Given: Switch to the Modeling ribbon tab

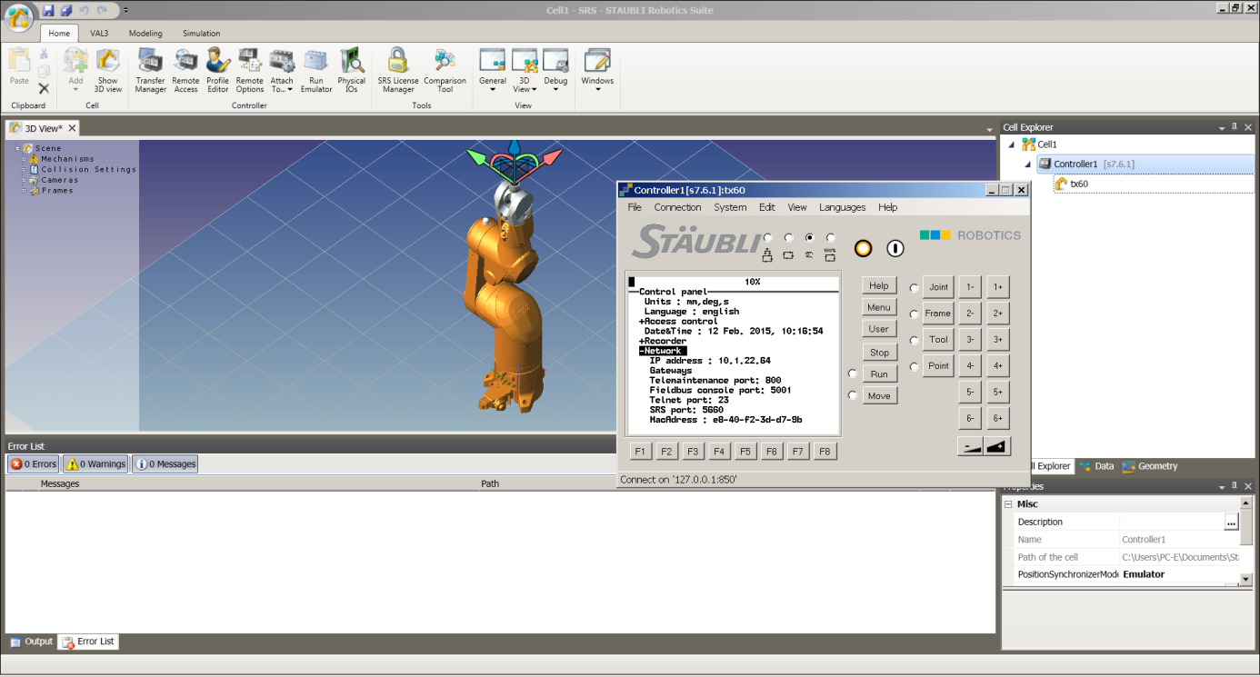Looking at the screenshot, I should 145,34.
